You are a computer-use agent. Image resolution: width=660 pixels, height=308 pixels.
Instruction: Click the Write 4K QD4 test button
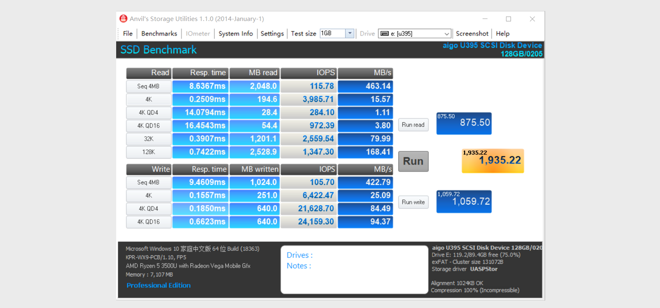pyautogui.click(x=149, y=209)
